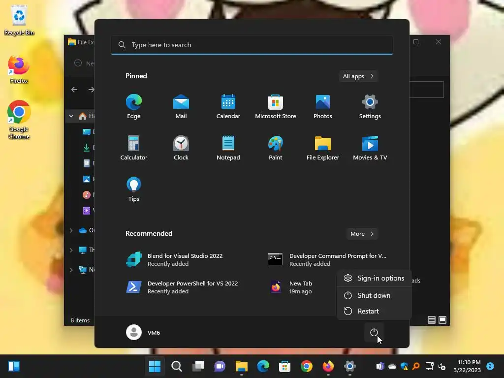The width and height of the screenshot is (504, 378).
Task: Open taskbar Search icon
Action: (177, 366)
